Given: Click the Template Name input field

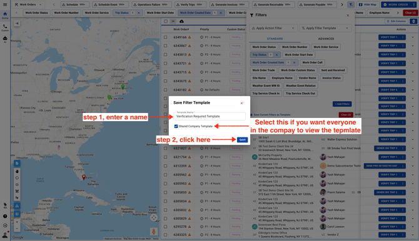Looking at the screenshot, I should click(209, 116).
